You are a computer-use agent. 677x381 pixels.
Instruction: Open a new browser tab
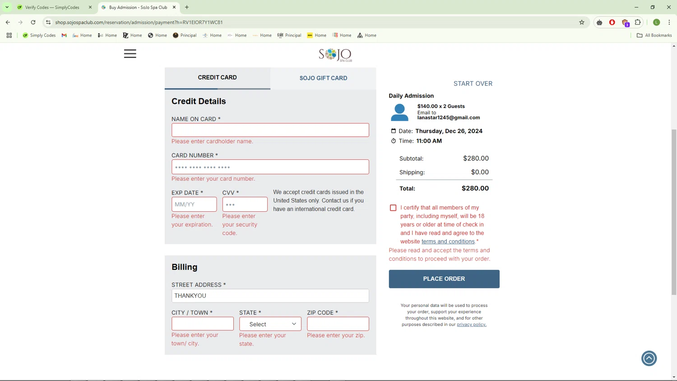coord(187,7)
